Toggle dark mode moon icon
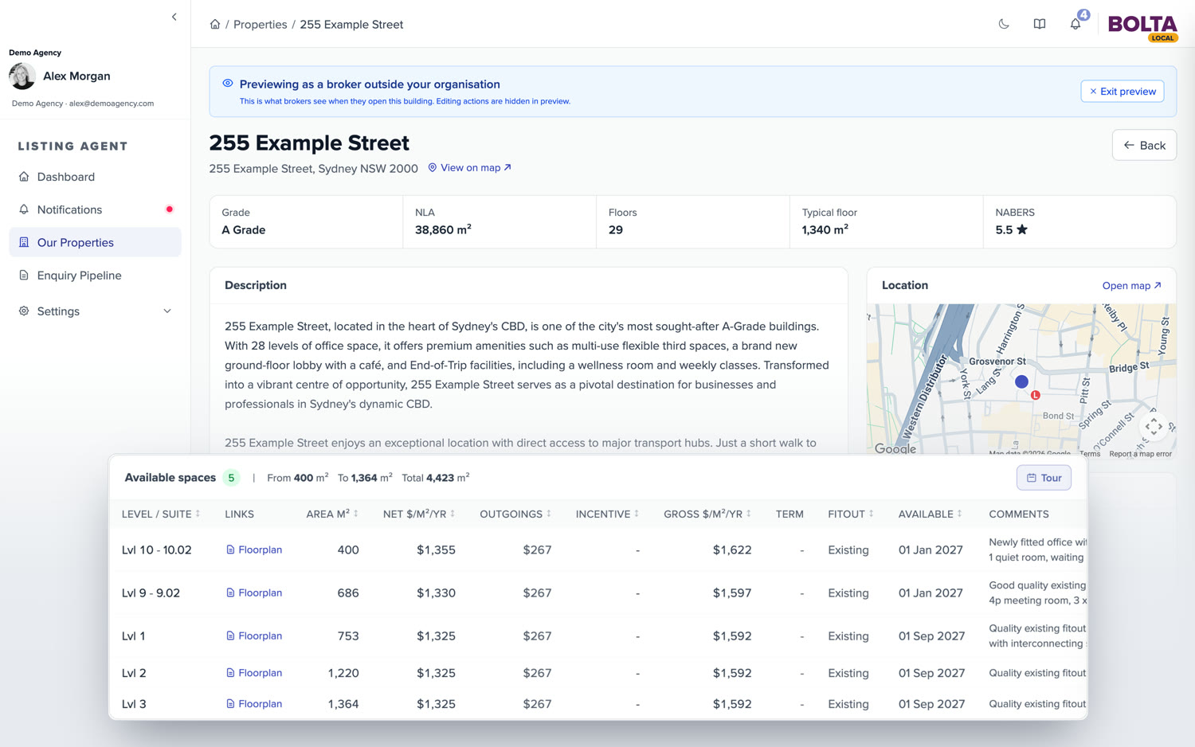1195x747 pixels. coord(1004,24)
